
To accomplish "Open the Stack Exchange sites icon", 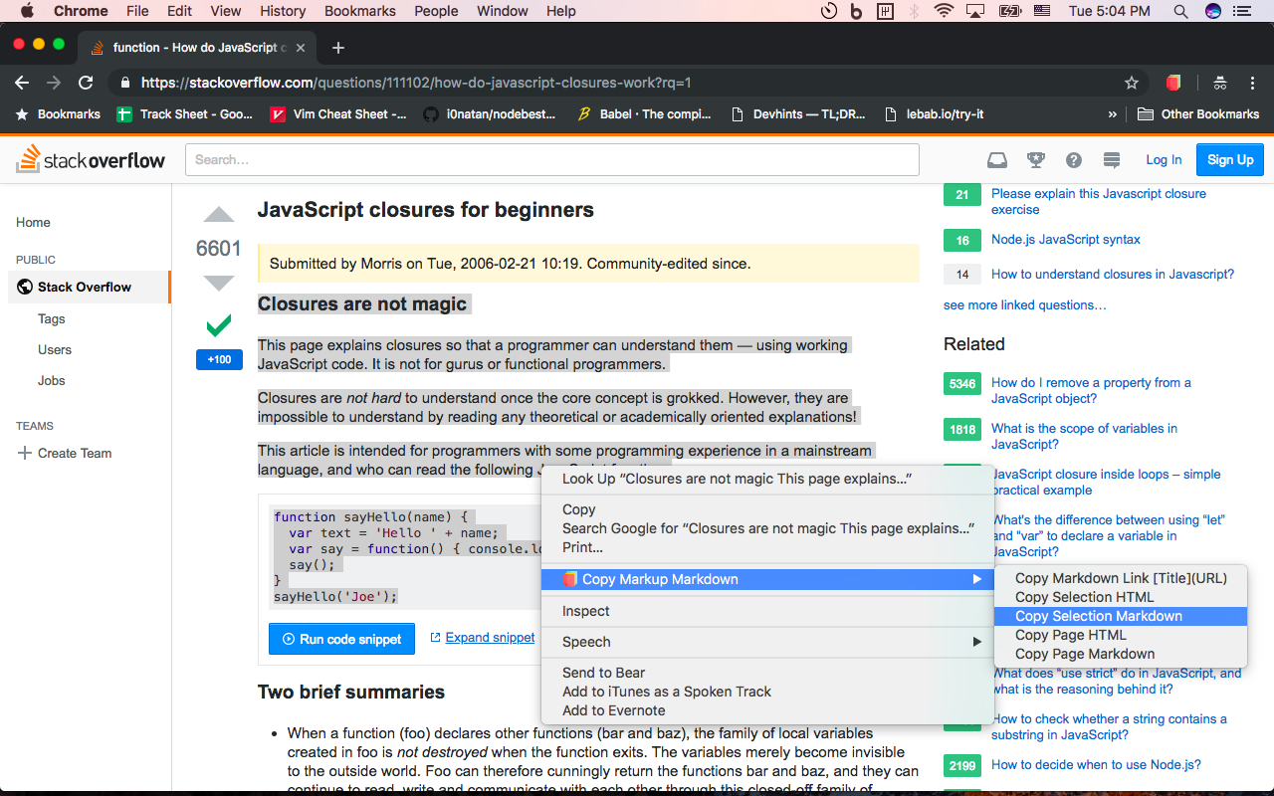I will coord(1112,160).
